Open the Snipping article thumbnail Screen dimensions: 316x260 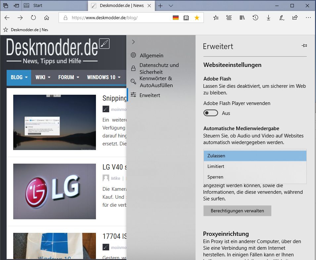click(x=55, y=122)
